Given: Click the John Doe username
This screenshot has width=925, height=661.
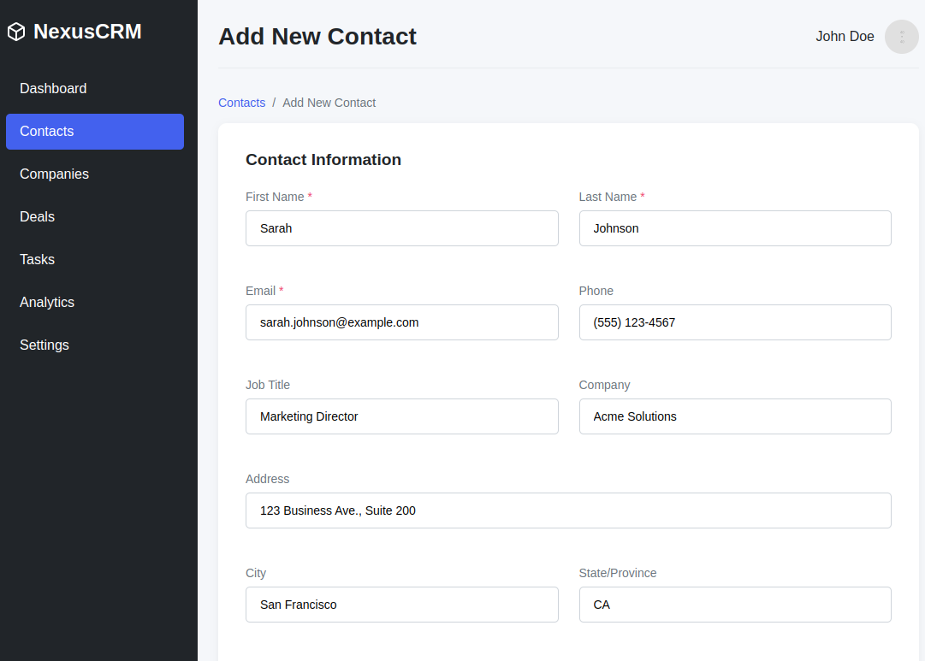Looking at the screenshot, I should pyautogui.click(x=845, y=37).
